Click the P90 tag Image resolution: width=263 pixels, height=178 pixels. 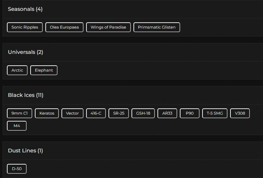(190, 113)
